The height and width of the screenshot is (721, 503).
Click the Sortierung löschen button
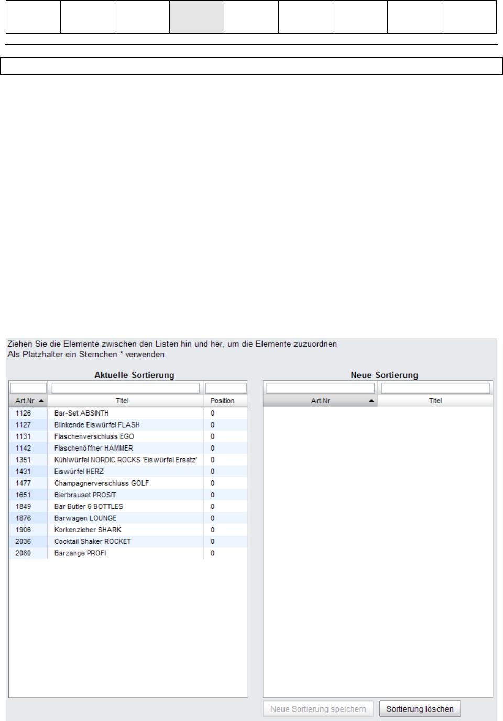pos(420,709)
